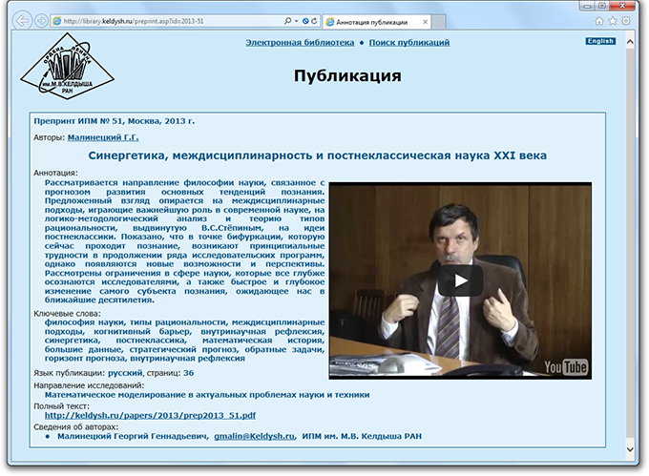Open the browser Home icon
Viewport: 649px width, 476px height.
(x=598, y=21)
